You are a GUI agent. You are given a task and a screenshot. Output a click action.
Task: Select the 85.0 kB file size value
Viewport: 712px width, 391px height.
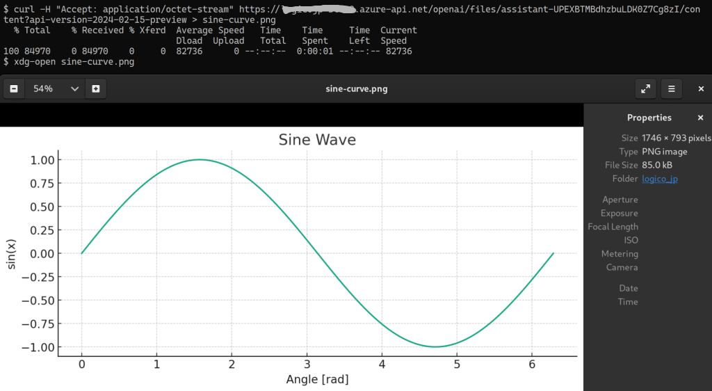coord(657,165)
